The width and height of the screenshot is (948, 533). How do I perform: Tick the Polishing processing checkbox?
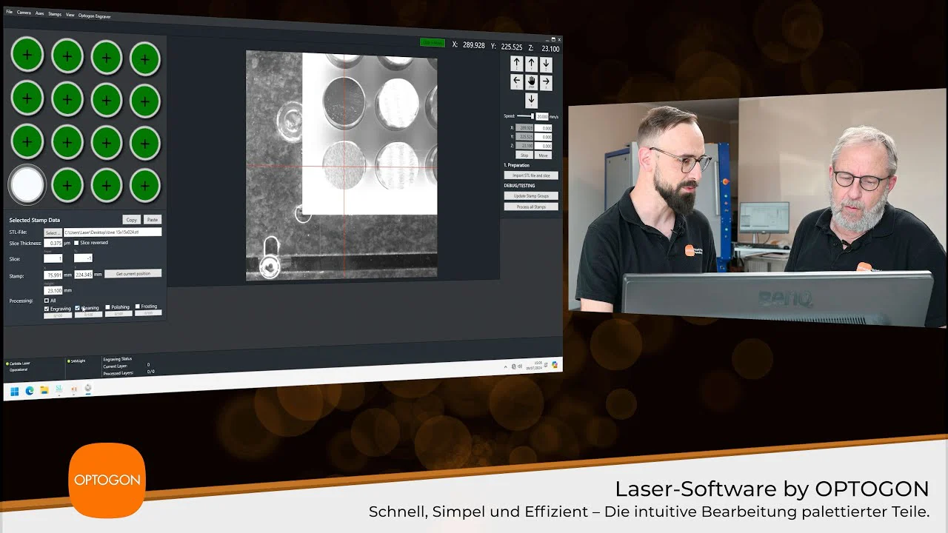click(x=107, y=307)
